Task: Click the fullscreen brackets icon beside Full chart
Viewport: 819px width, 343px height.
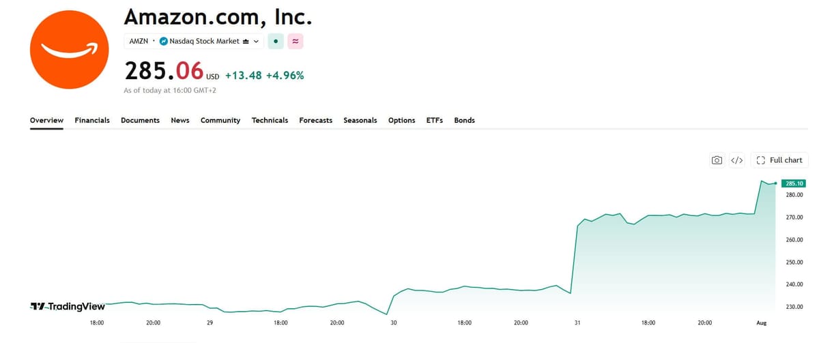Action: tap(760, 160)
